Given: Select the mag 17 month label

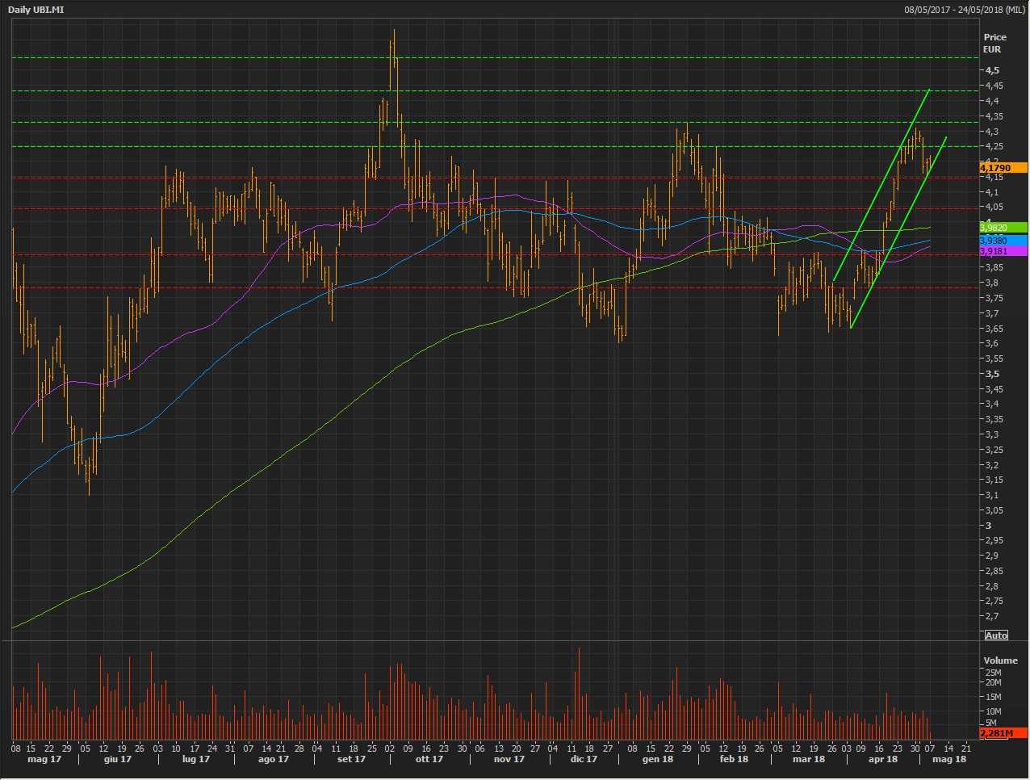Looking at the screenshot, I should [44, 760].
